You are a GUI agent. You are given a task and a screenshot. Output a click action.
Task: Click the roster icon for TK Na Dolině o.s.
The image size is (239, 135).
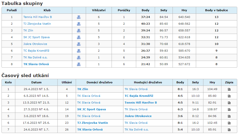pos(79,58)
